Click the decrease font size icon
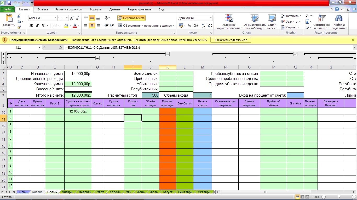357x200 pixels. click(77, 18)
